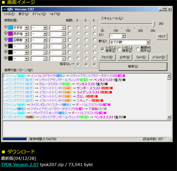Open the first weapon dropdown in row 4
The image size is (177, 171).
[27, 46]
